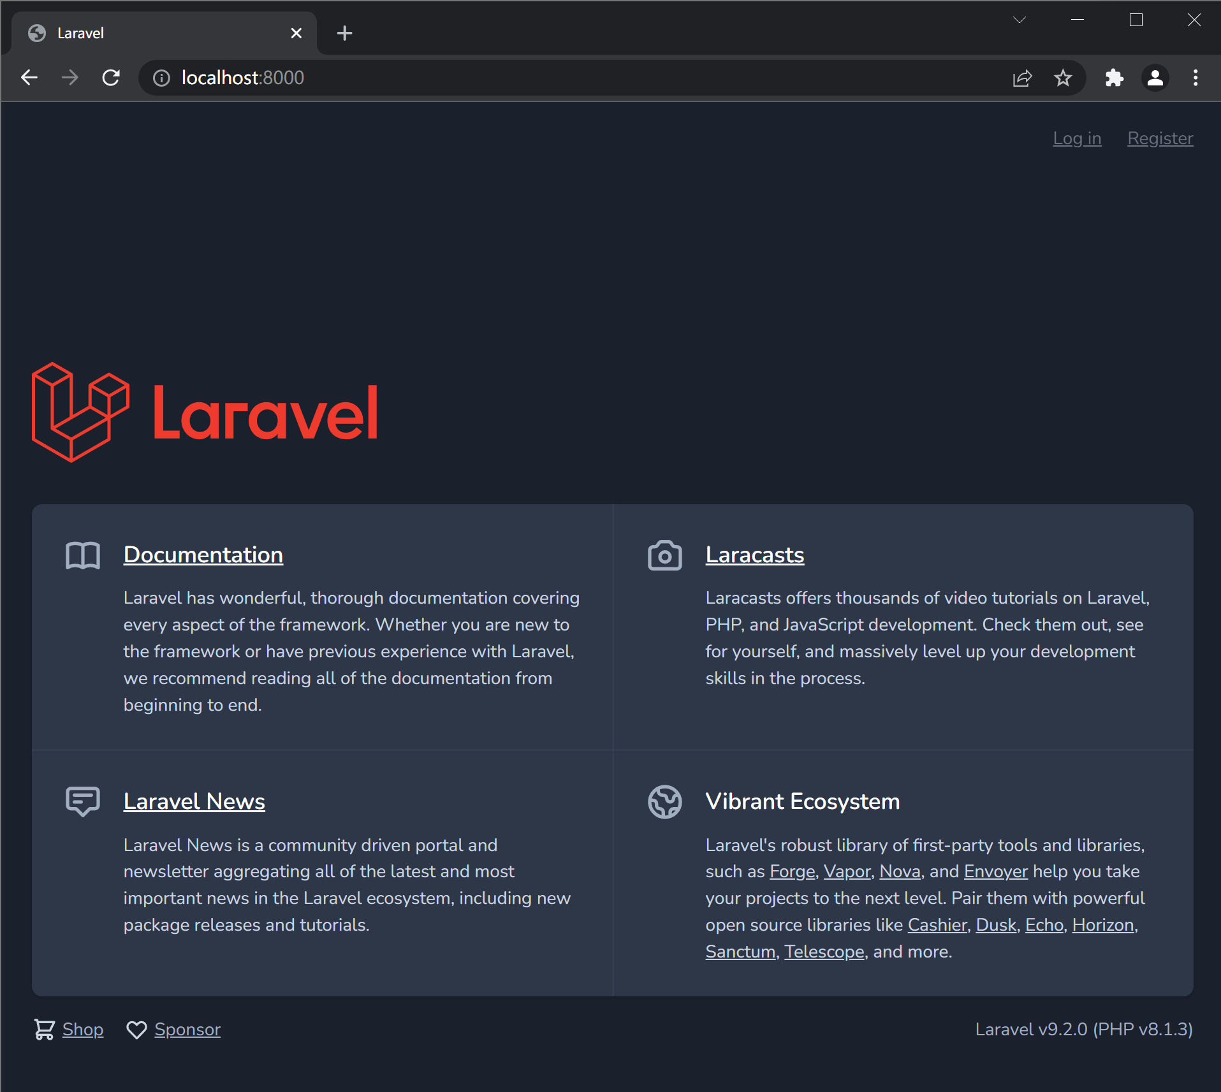
Task: Open the Laravel News link
Action: click(194, 801)
